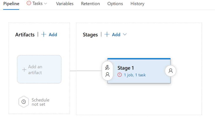Click the pre-deployment approver person icon
Screen dimensions: 215x123
point(107,75)
